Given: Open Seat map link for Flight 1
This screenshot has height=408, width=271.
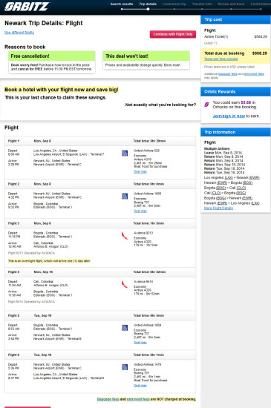Looking at the screenshot, I should click(x=140, y=172).
